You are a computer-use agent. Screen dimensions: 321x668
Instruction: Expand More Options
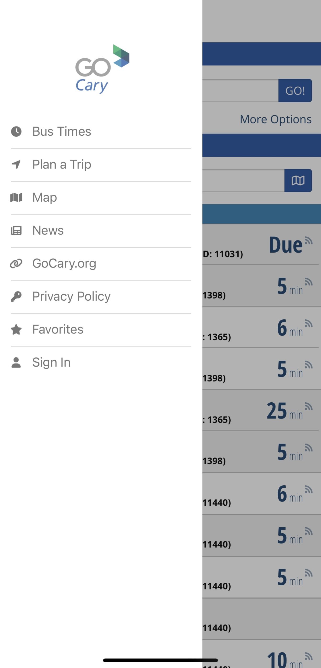[276, 120]
